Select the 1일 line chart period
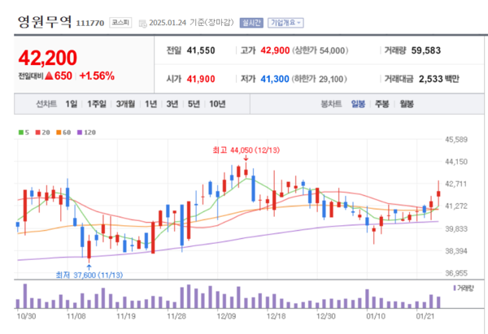 point(72,104)
